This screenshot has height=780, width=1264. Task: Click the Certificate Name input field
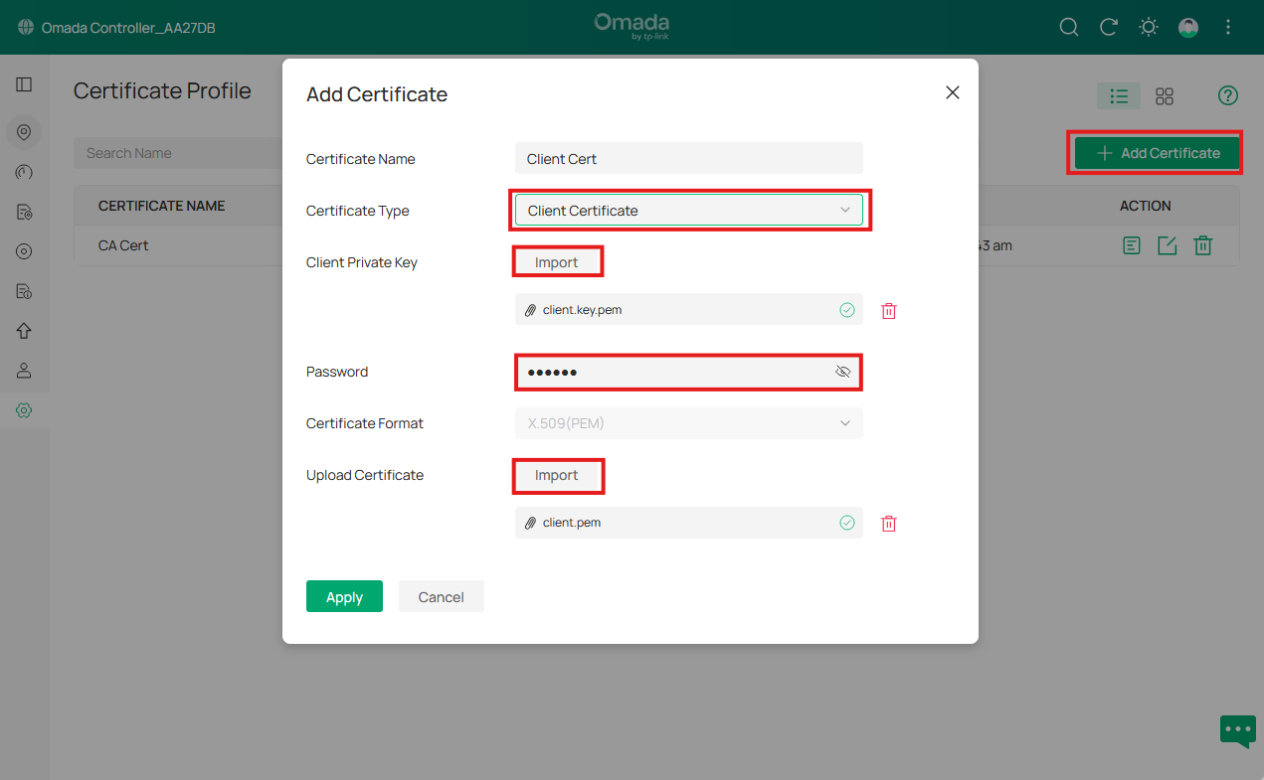point(688,158)
